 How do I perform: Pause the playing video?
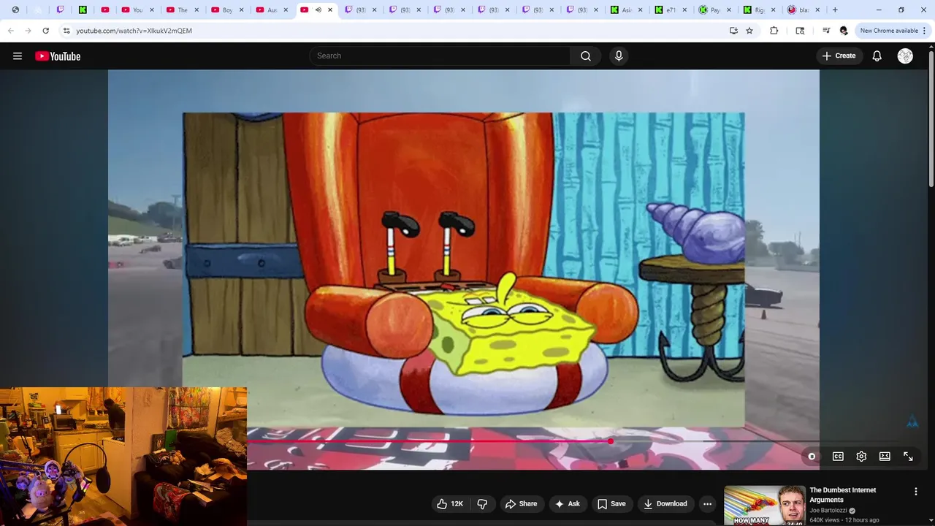(812, 457)
